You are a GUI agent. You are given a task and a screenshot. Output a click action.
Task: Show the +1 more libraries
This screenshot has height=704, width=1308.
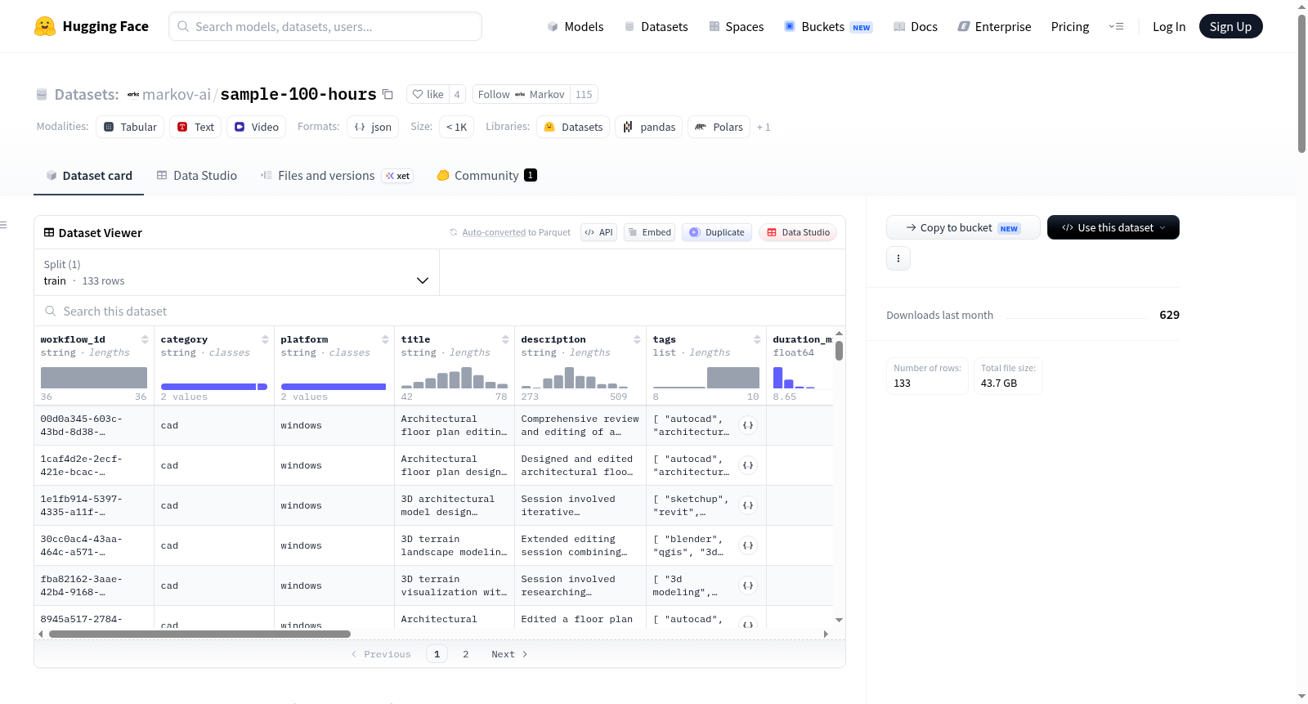pos(764,127)
